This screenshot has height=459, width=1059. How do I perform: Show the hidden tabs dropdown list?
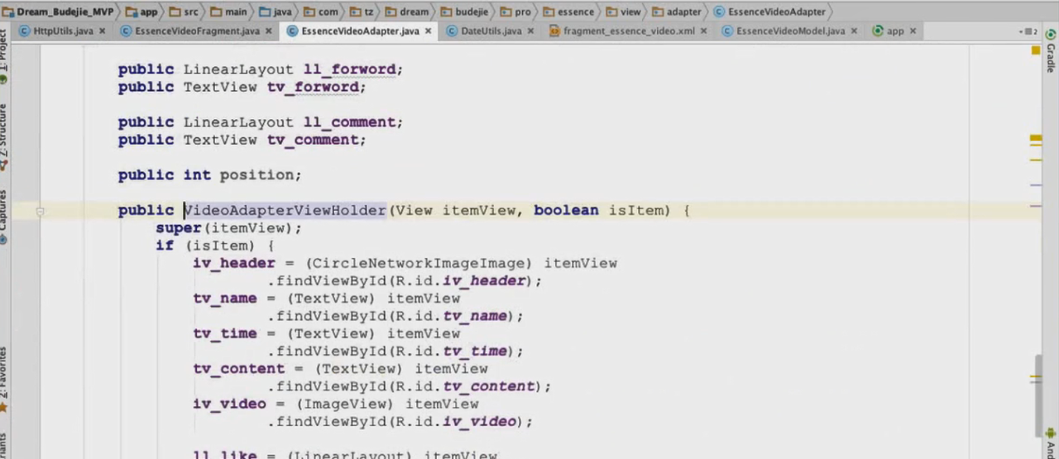(x=1028, y=31)
